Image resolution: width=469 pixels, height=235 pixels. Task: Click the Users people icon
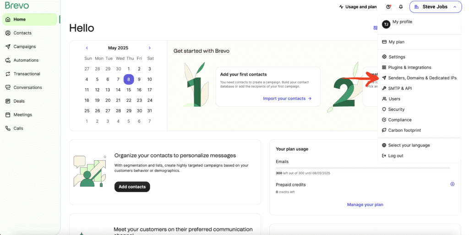pyautogui.click(x=384, y=98)
